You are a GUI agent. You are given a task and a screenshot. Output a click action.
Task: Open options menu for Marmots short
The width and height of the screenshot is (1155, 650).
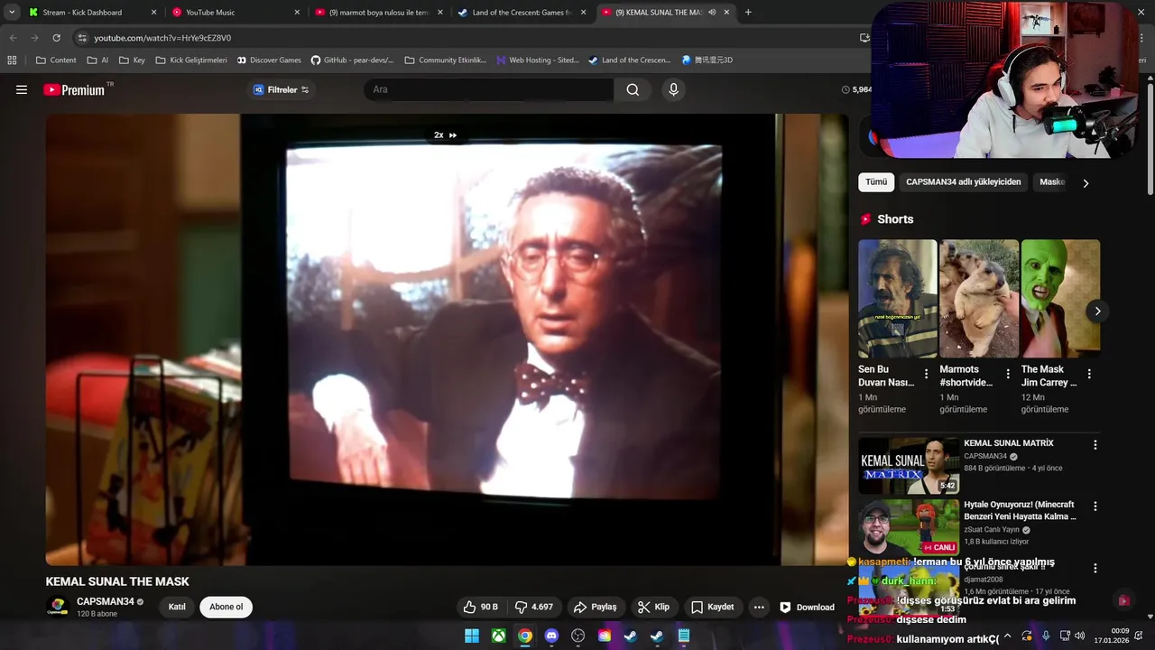tap(1008, 374)
